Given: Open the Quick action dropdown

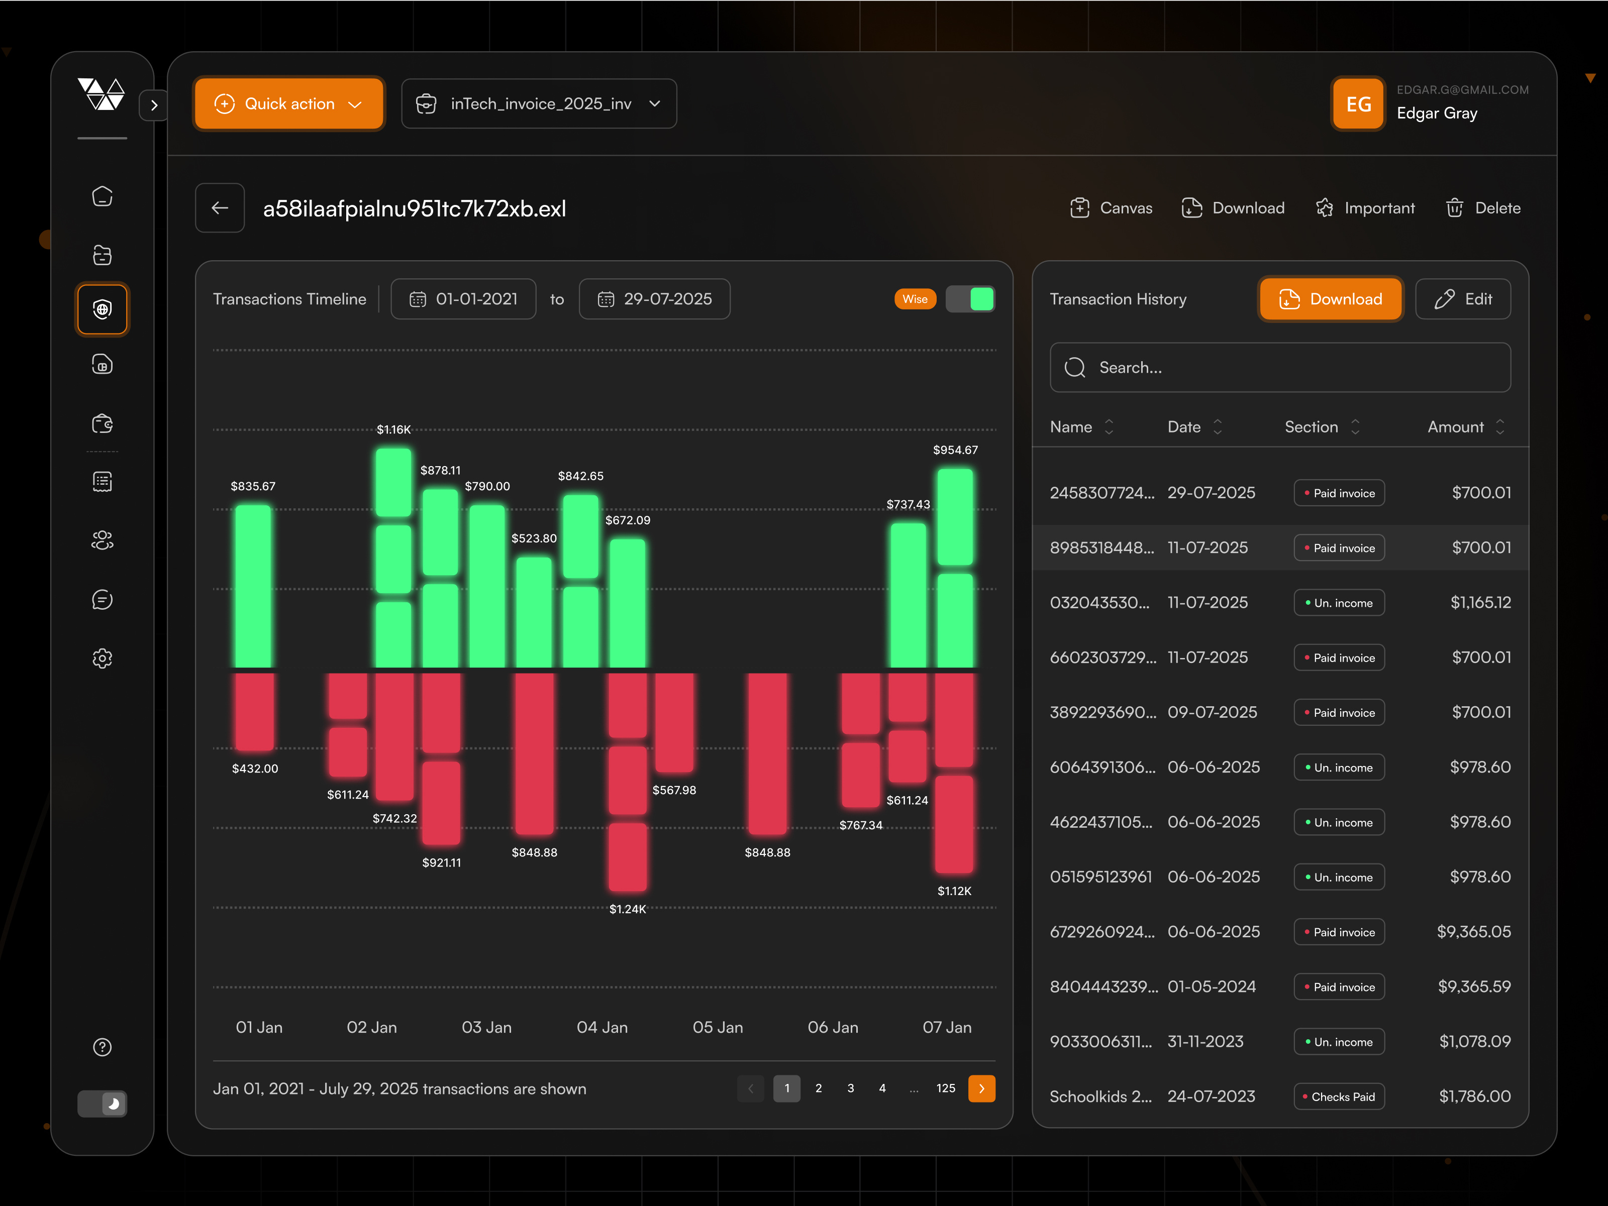Looking at the screenshot, I should click(289, 104).
